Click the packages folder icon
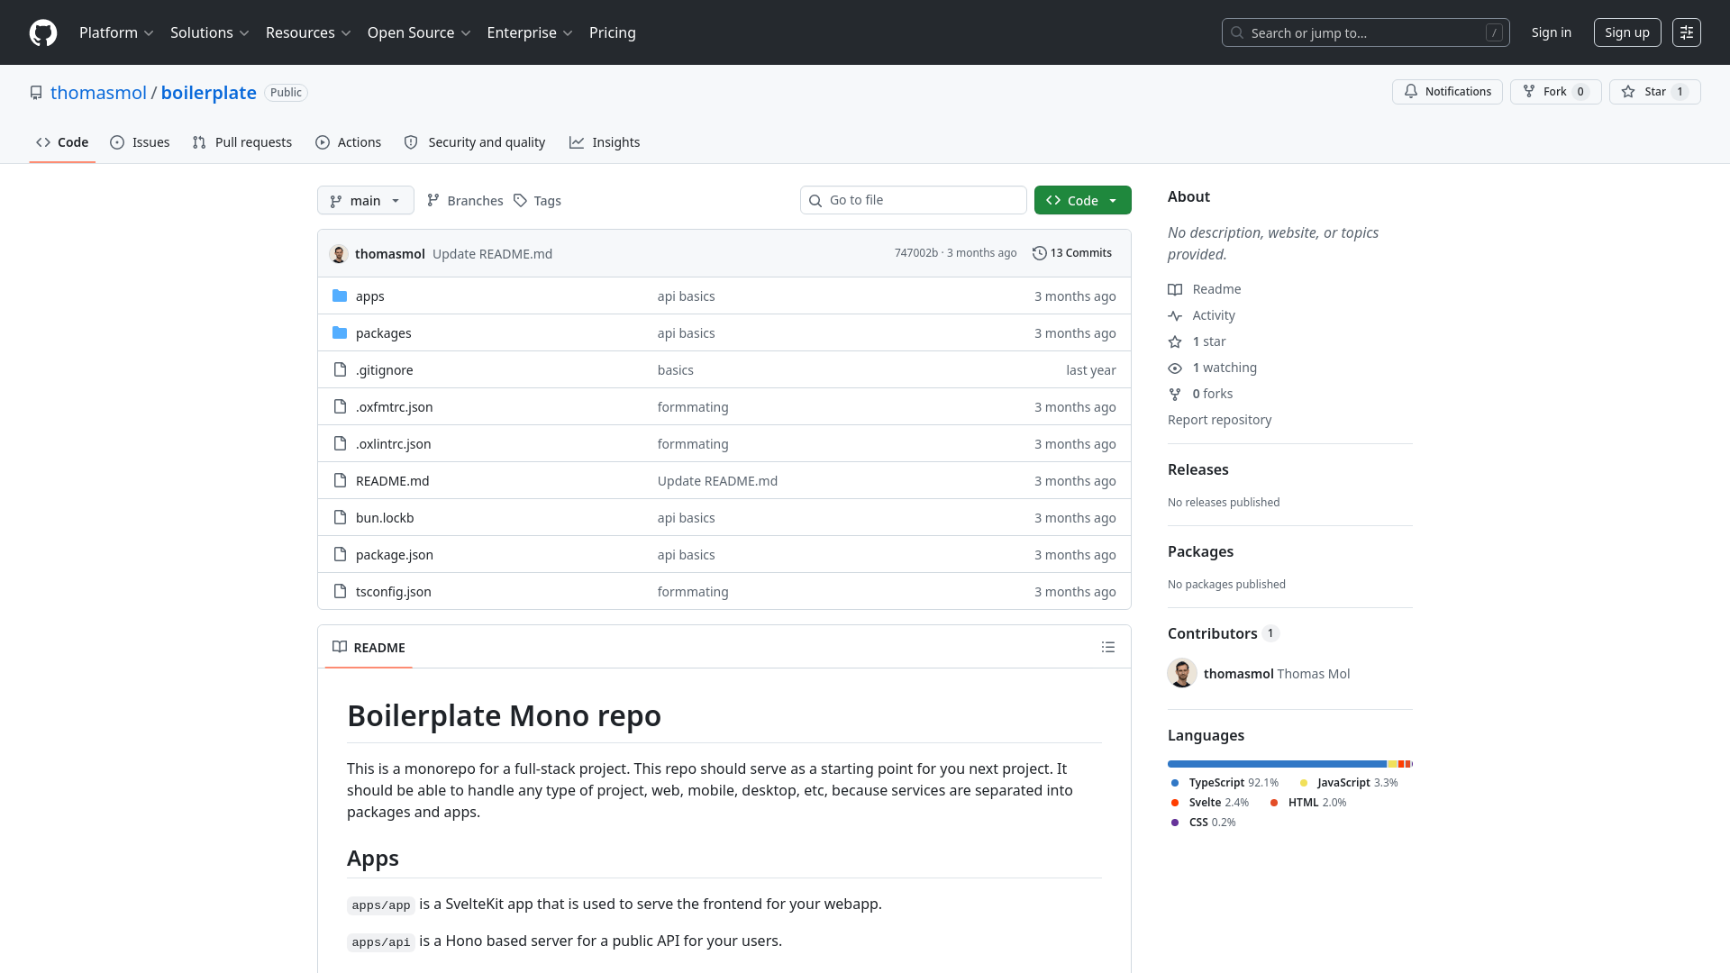 [340, 332]
